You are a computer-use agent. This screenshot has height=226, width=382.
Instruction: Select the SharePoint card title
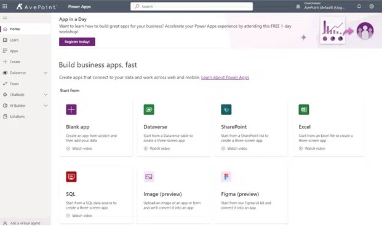234,127
